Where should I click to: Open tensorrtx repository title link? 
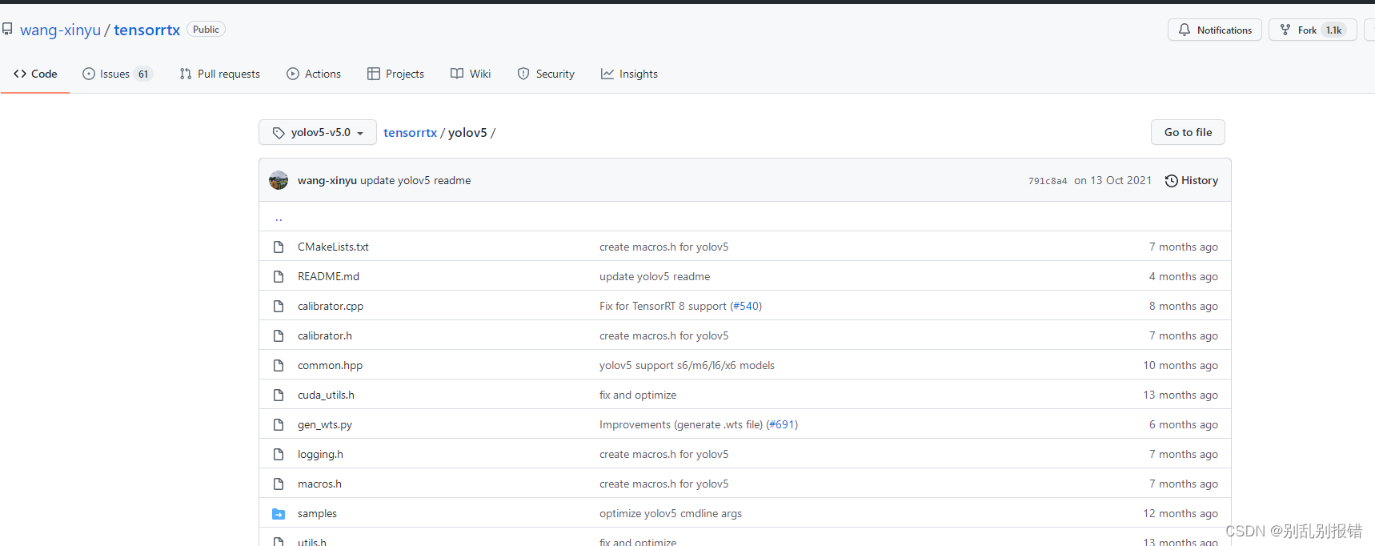click(146, 30)
